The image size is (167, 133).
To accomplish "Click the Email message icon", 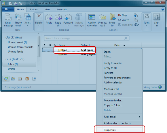I will (x=8, y=17).
